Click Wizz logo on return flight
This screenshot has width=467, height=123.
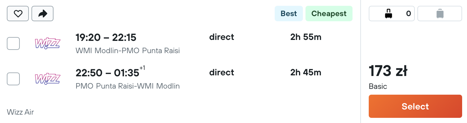click(x=47, y=79)
